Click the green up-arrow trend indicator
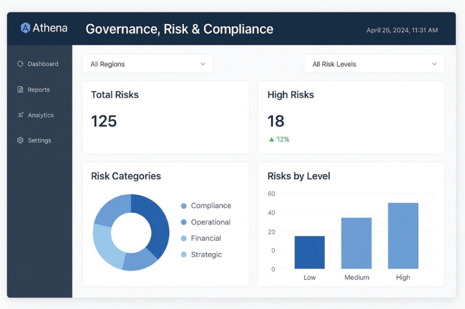 tap(272, 140)
